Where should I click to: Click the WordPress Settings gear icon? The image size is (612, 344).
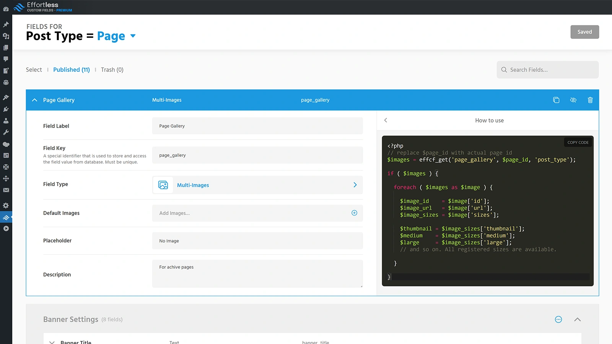[6, 205]
